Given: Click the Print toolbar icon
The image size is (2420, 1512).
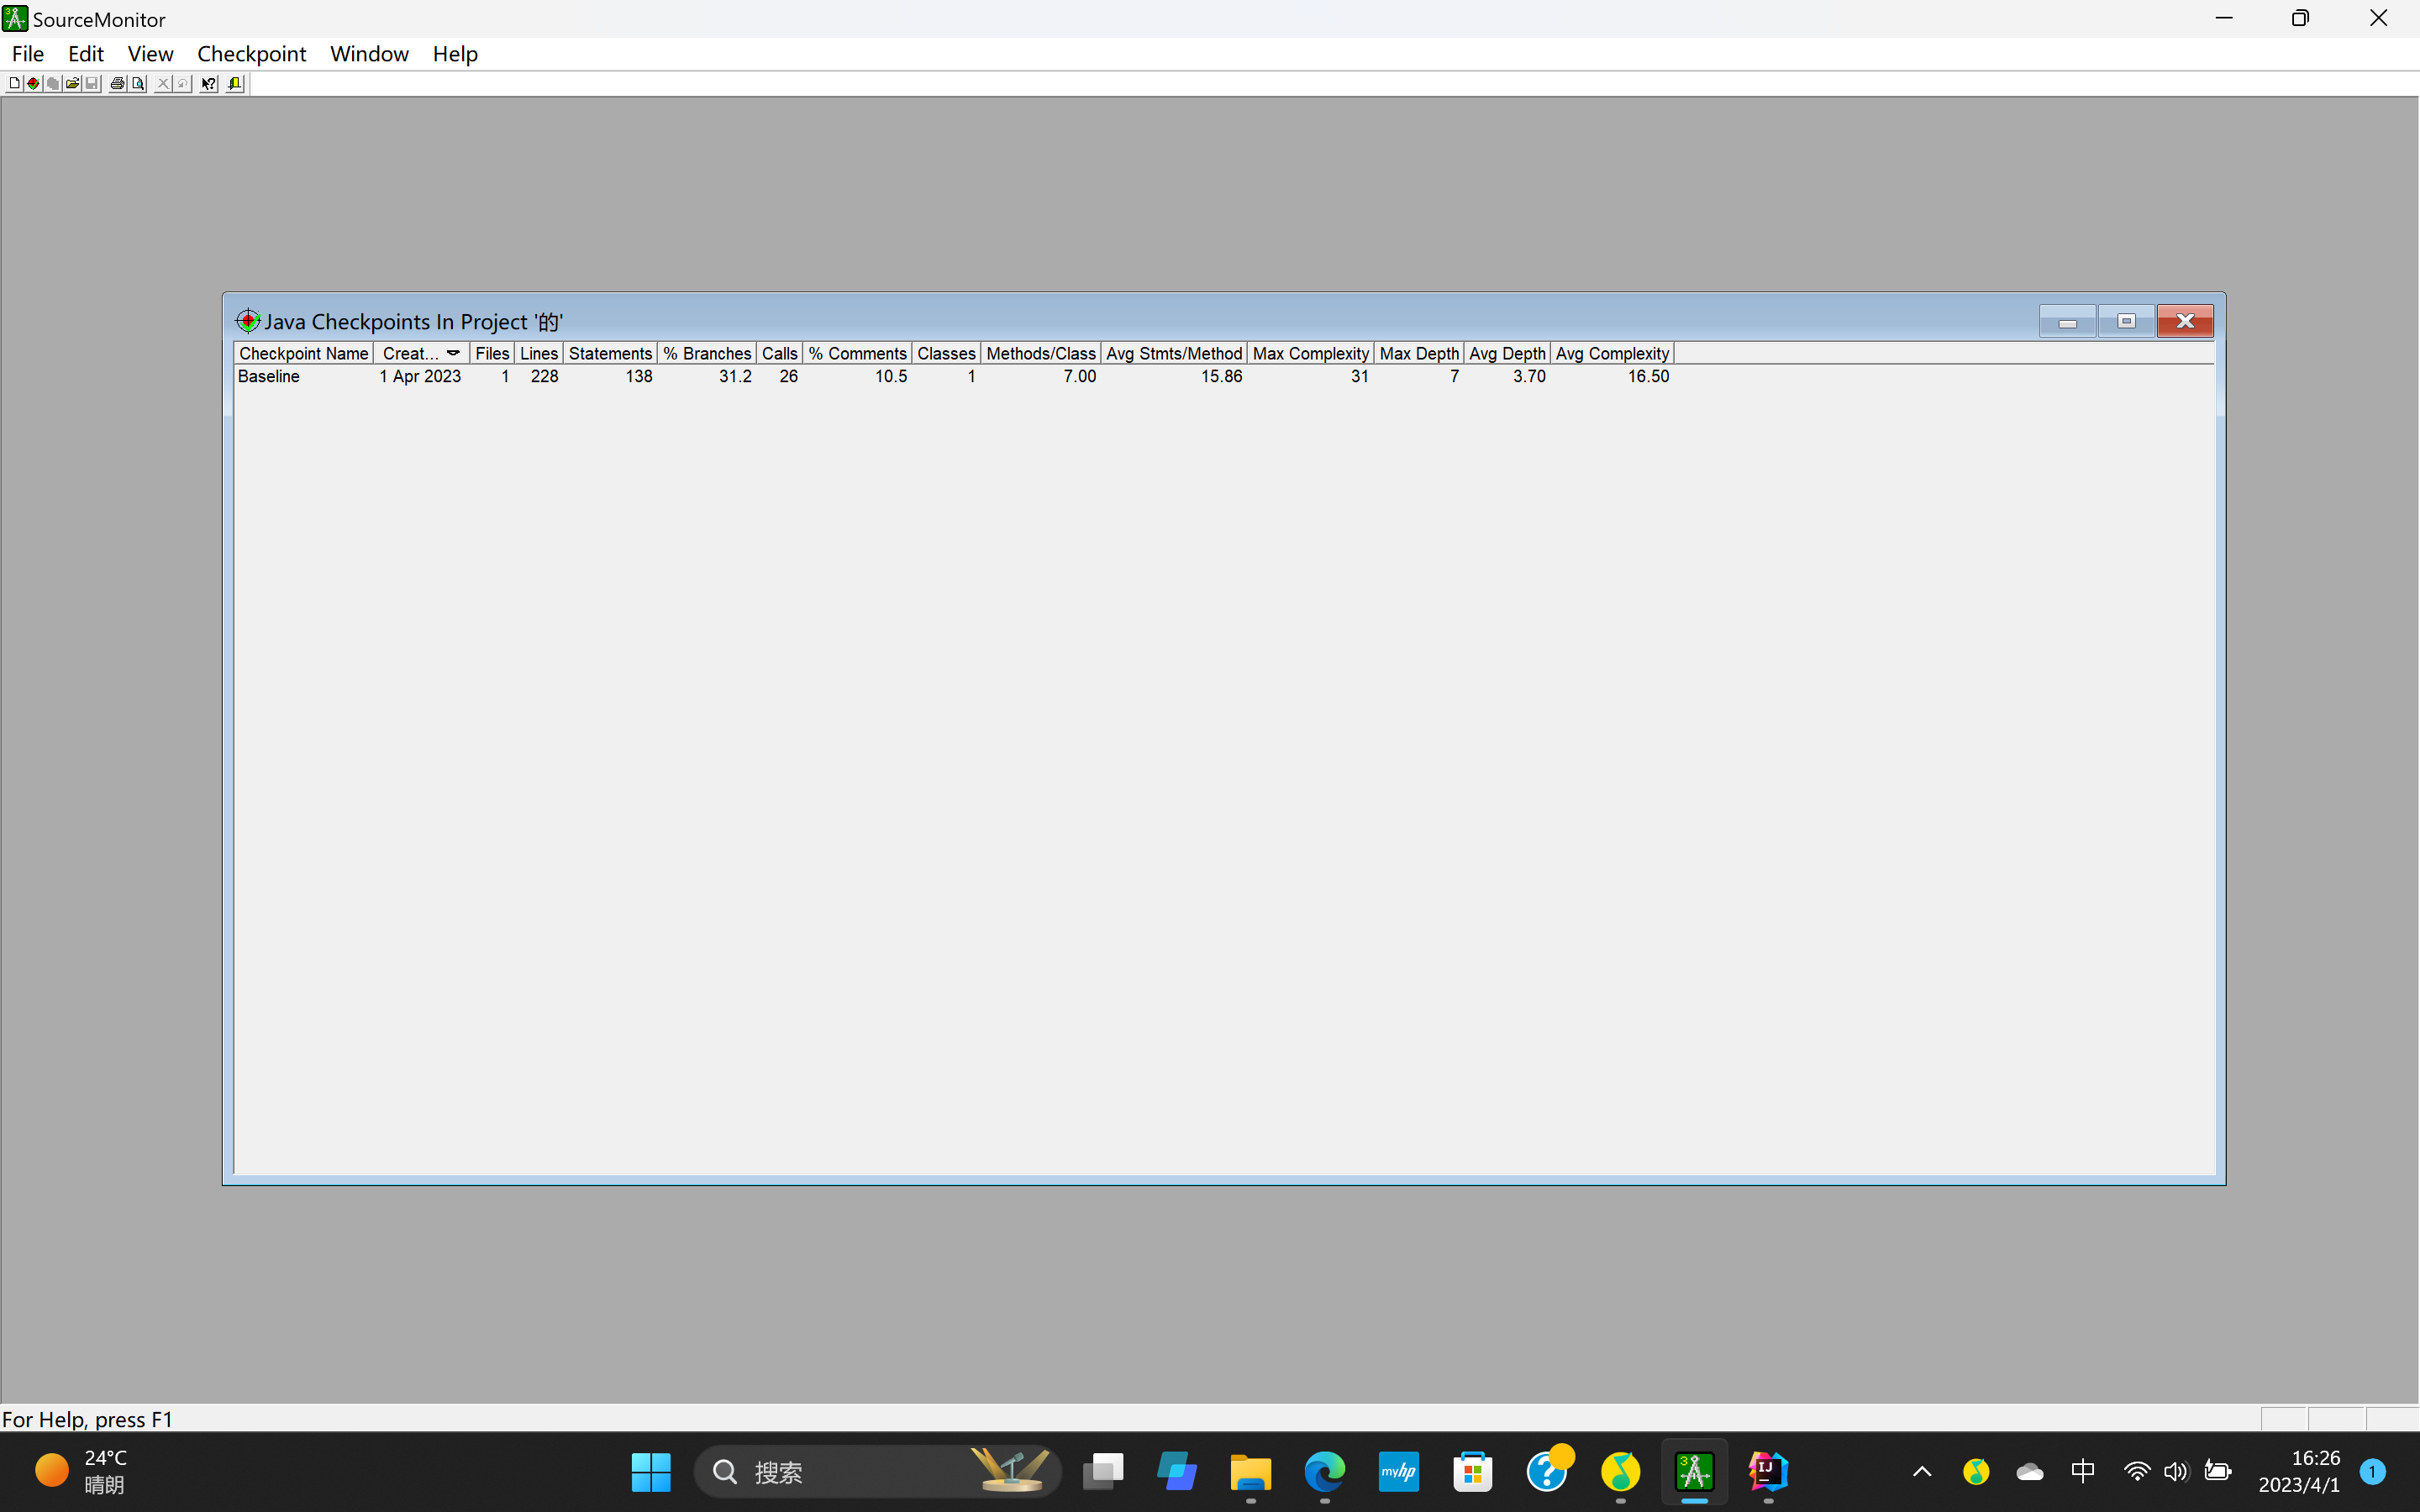Looking at the screenshot, I should [117, 84].
